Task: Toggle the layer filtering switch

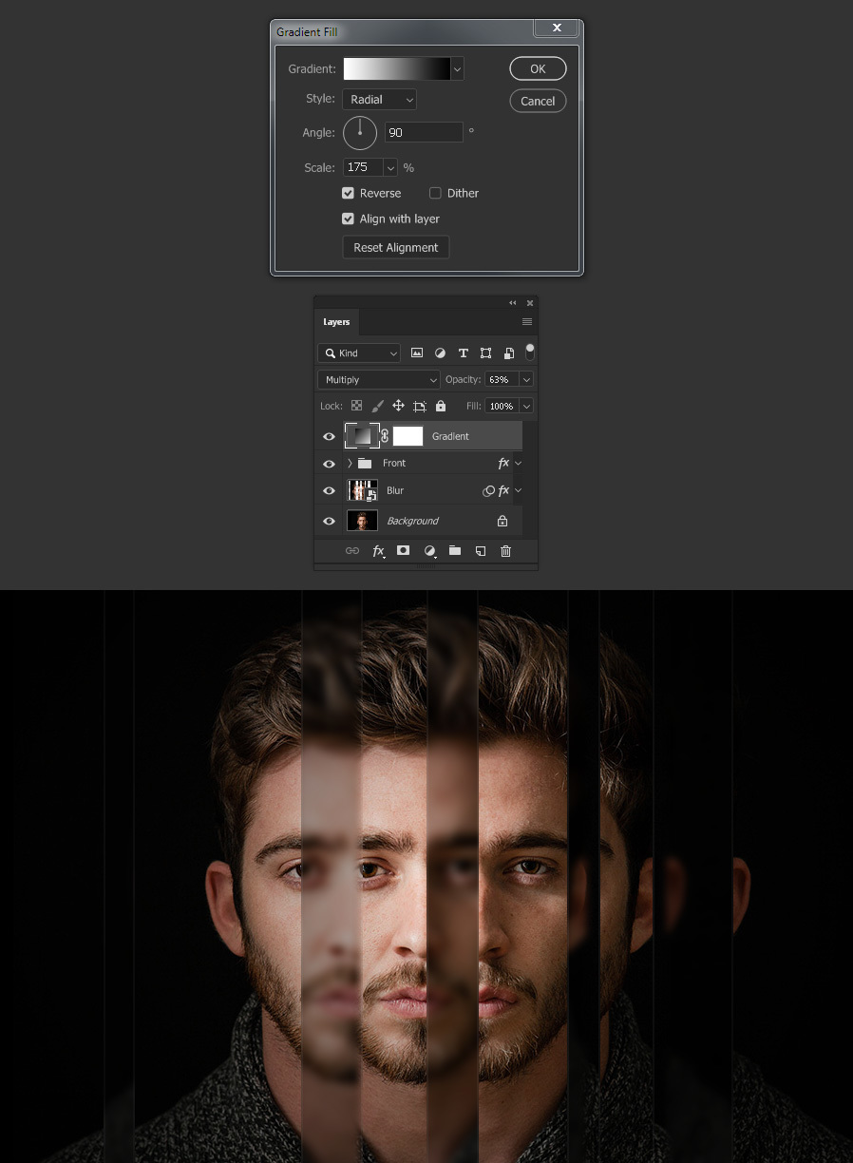Action: (x=530, y=352)
